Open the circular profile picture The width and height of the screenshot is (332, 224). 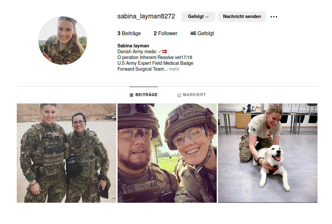pyautogui.click(x=62, y=41)
